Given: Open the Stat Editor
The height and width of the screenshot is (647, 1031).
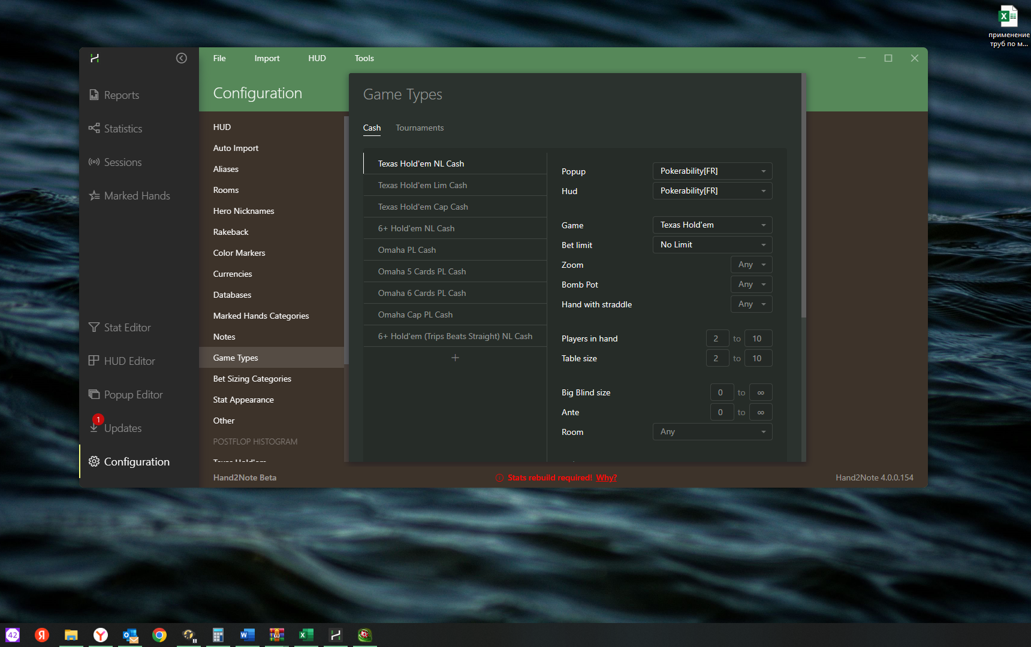Looking at the screenshot, I should click(120, 328).
